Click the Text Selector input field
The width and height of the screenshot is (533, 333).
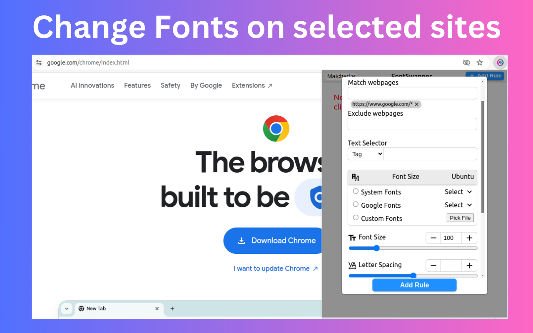431,154
